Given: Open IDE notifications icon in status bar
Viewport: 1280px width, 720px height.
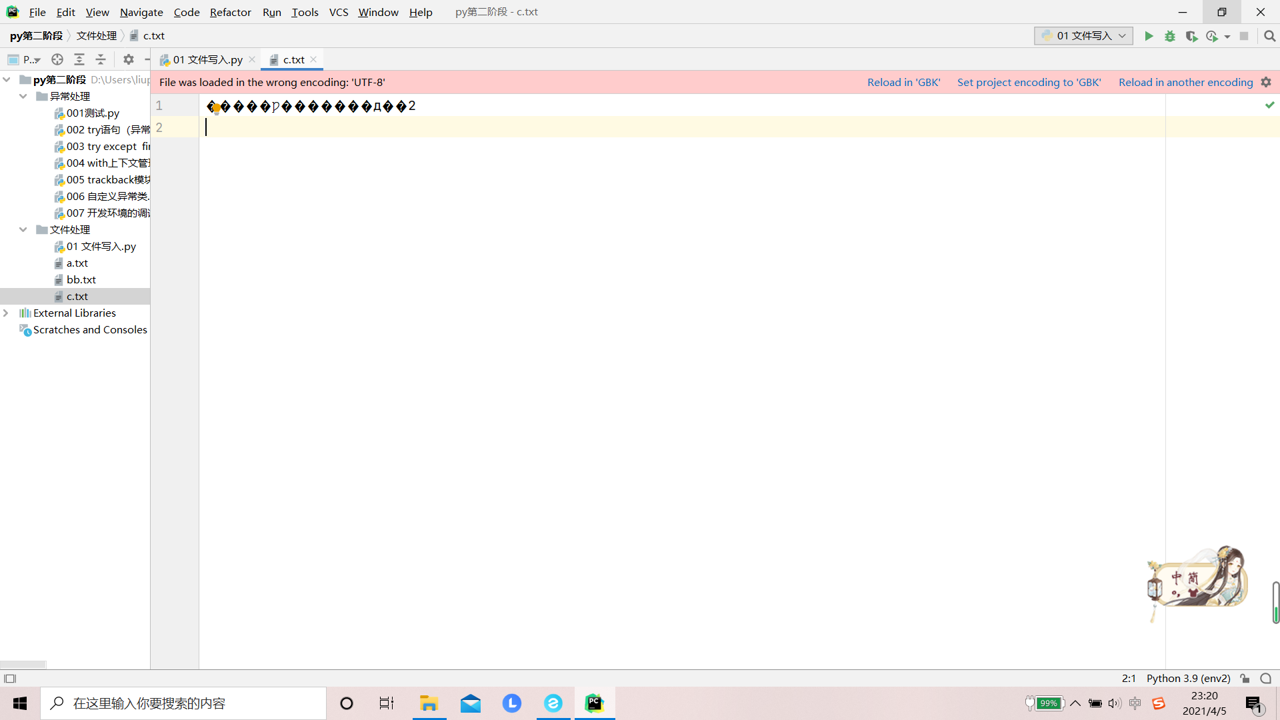Looking at the screenshot, I should click(1266, 679).
